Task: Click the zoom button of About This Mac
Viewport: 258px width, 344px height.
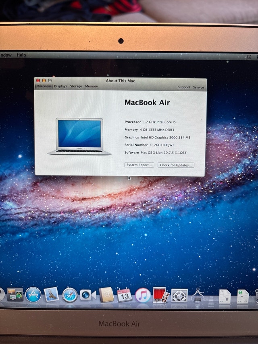Action: tap(50, 81)
